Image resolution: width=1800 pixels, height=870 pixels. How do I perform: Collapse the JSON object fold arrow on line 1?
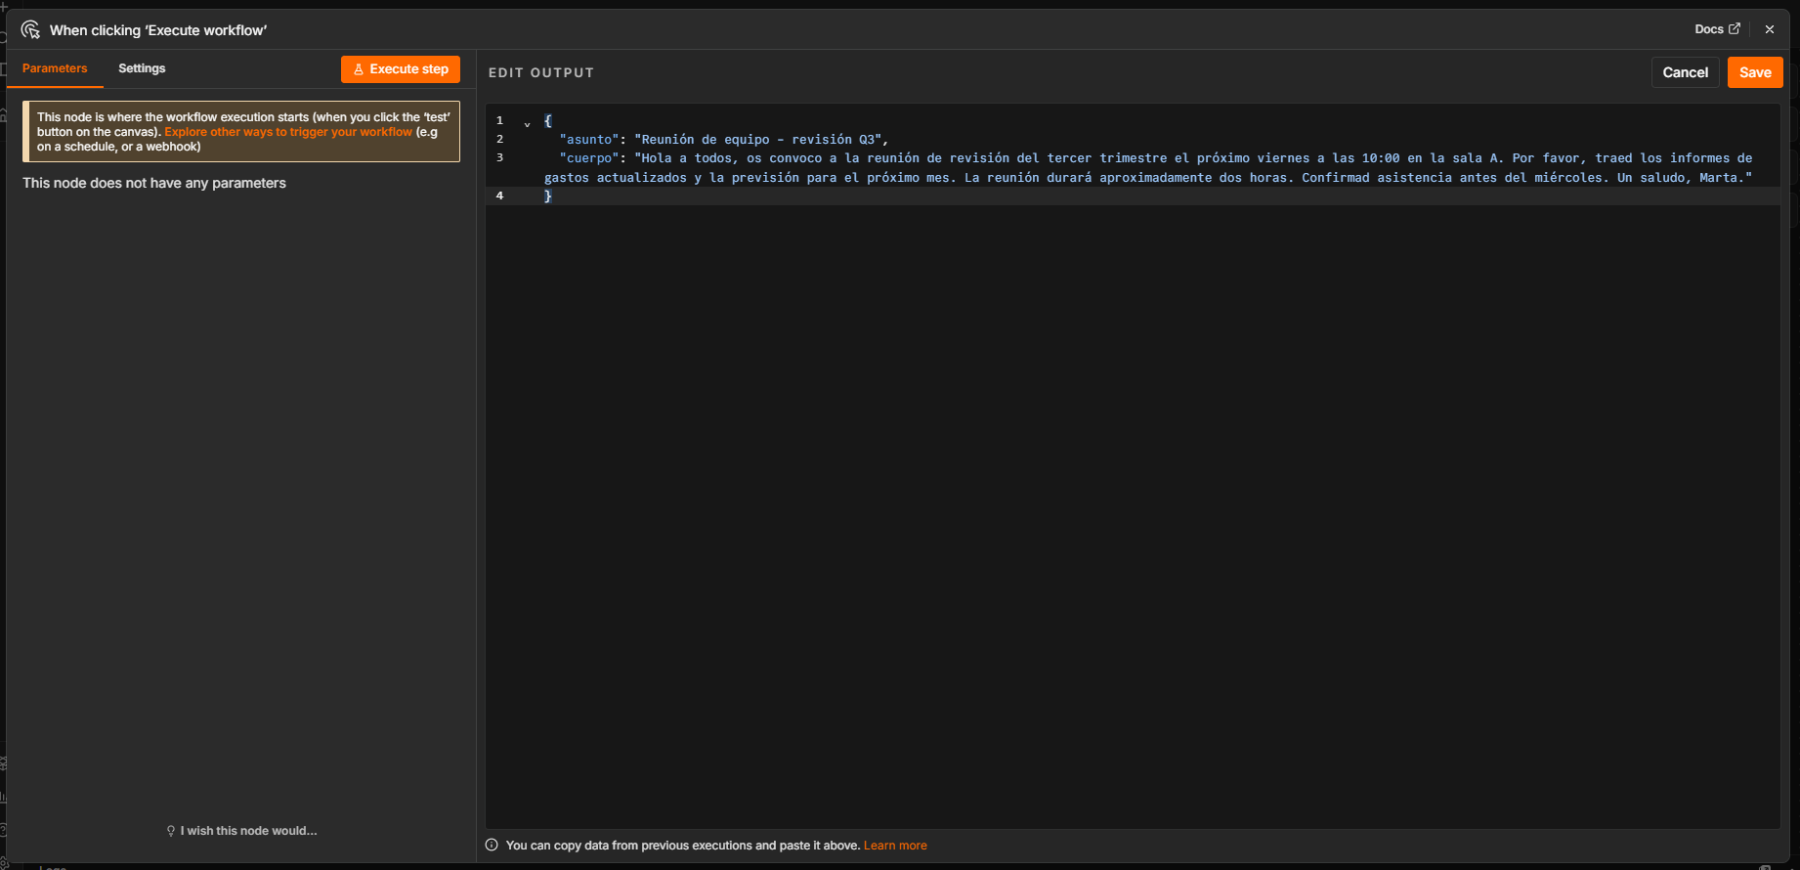[527, 123]
